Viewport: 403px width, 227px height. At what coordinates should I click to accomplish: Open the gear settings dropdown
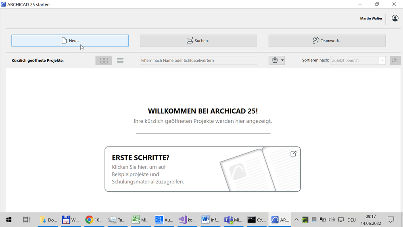coord(277,61)
